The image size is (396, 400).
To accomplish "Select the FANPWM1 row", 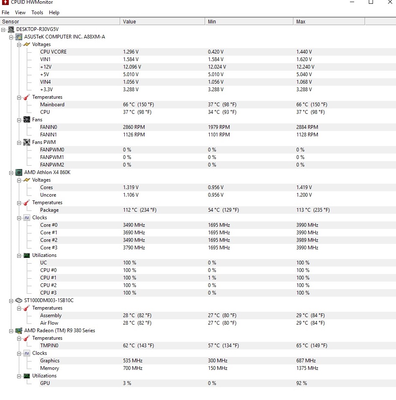I will (x=218, y=157).
